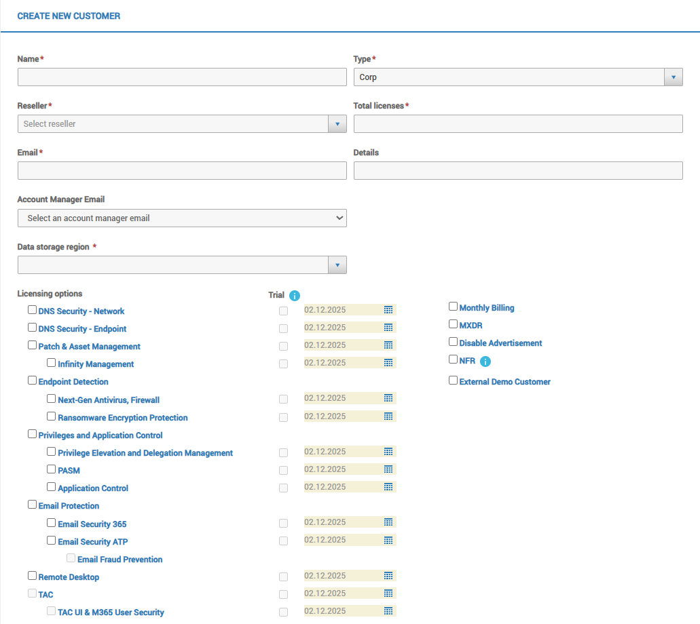Click the Email input field
Image resolution: width=700 pixels, height=624 pixels.
tap(182, 171)
